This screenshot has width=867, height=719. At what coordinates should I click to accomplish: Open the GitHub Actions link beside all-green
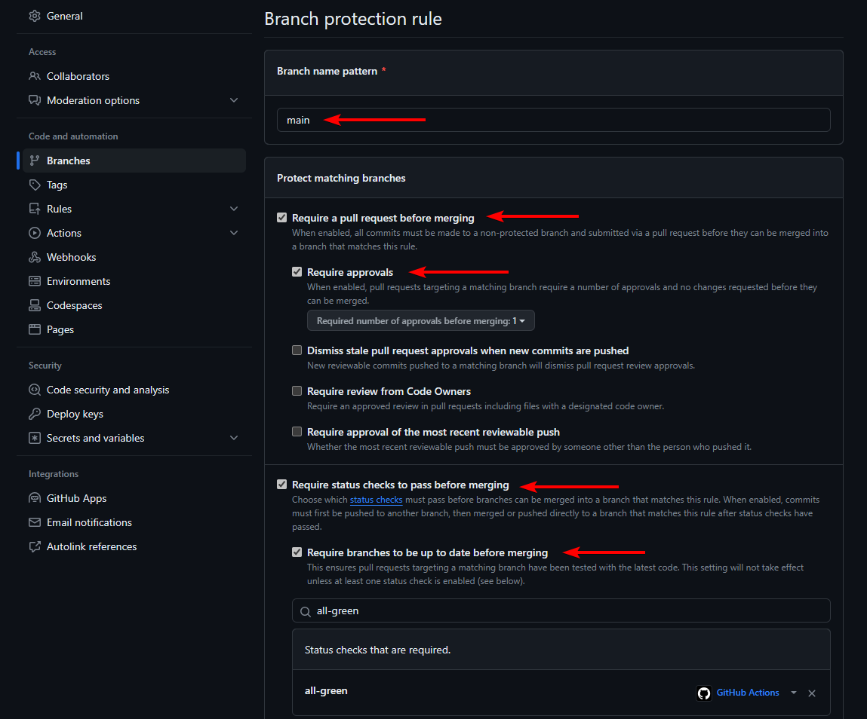[x=748, y=693]
